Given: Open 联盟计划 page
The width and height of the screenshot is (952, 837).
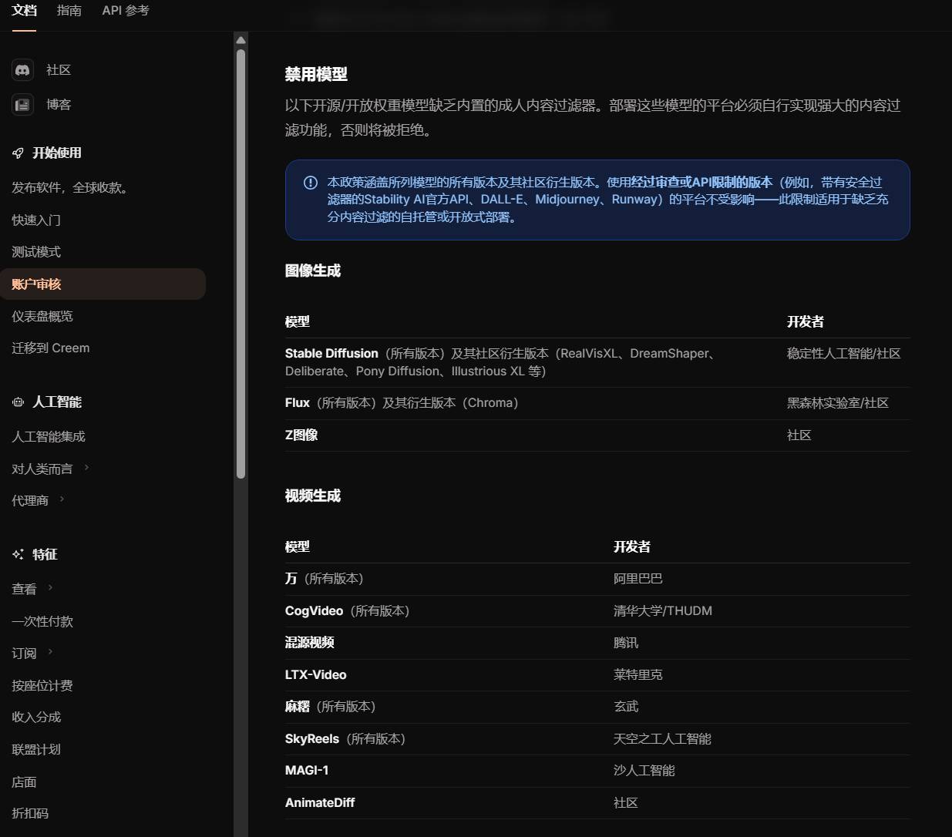Looking at the screenshot, I should (36, 749).
